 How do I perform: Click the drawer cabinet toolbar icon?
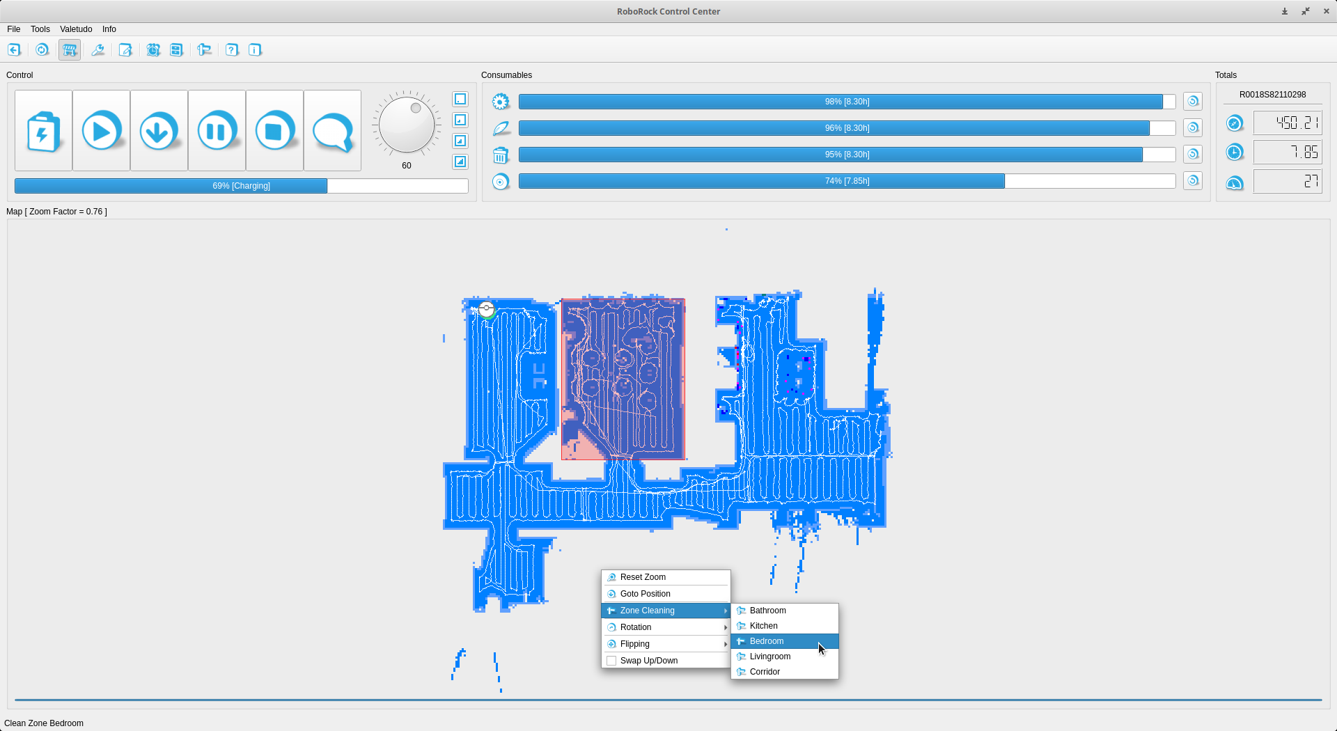(176, 49)
